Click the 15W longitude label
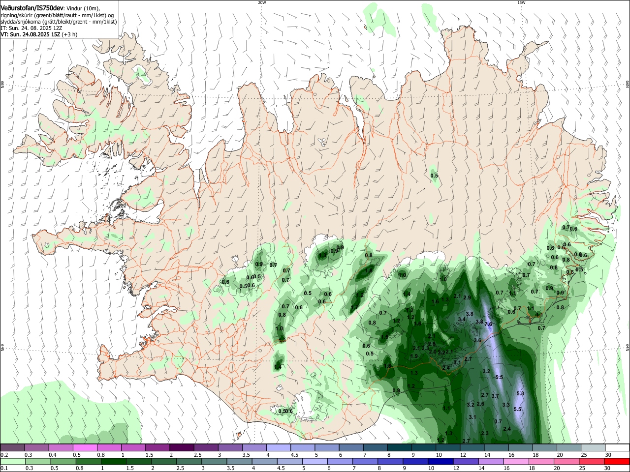This screenshot has height=472, width=630. click(522, 2)
